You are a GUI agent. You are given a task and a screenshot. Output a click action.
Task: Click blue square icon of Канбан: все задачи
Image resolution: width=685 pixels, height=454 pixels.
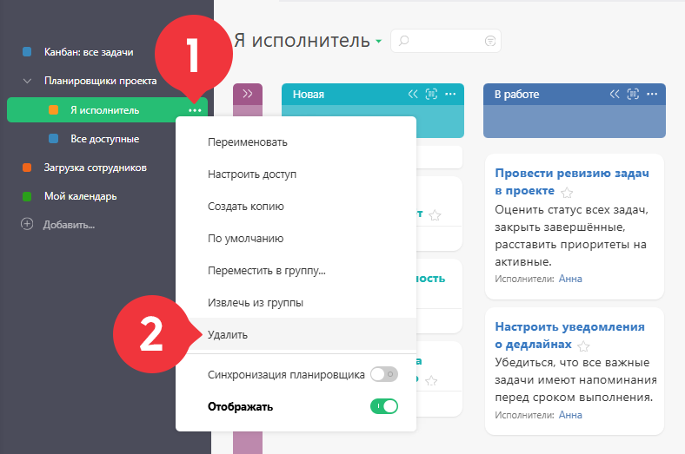tap(27, 52)
